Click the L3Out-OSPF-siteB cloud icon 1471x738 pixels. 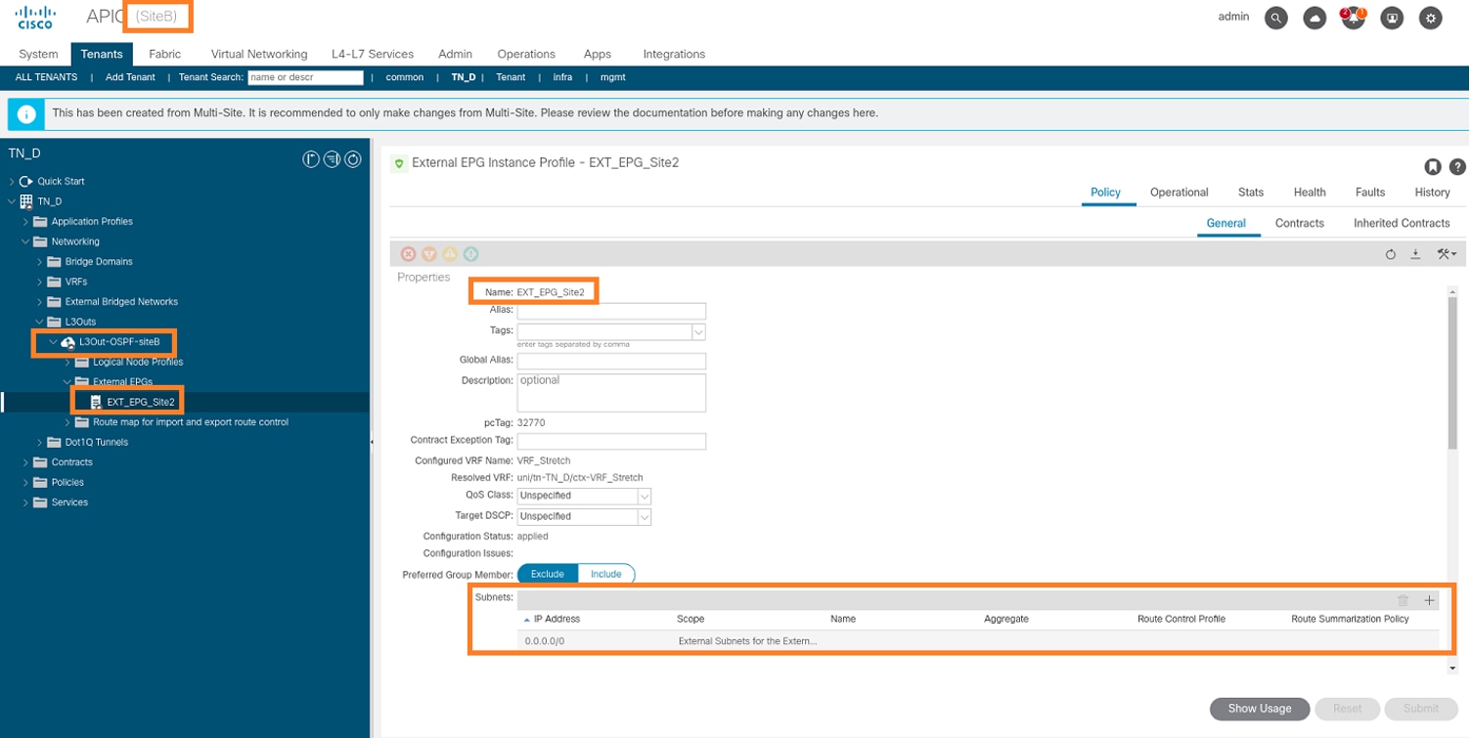(x=67, y=343)
